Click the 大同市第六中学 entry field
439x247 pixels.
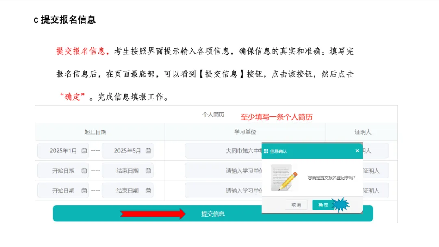[x=224, y=150]
